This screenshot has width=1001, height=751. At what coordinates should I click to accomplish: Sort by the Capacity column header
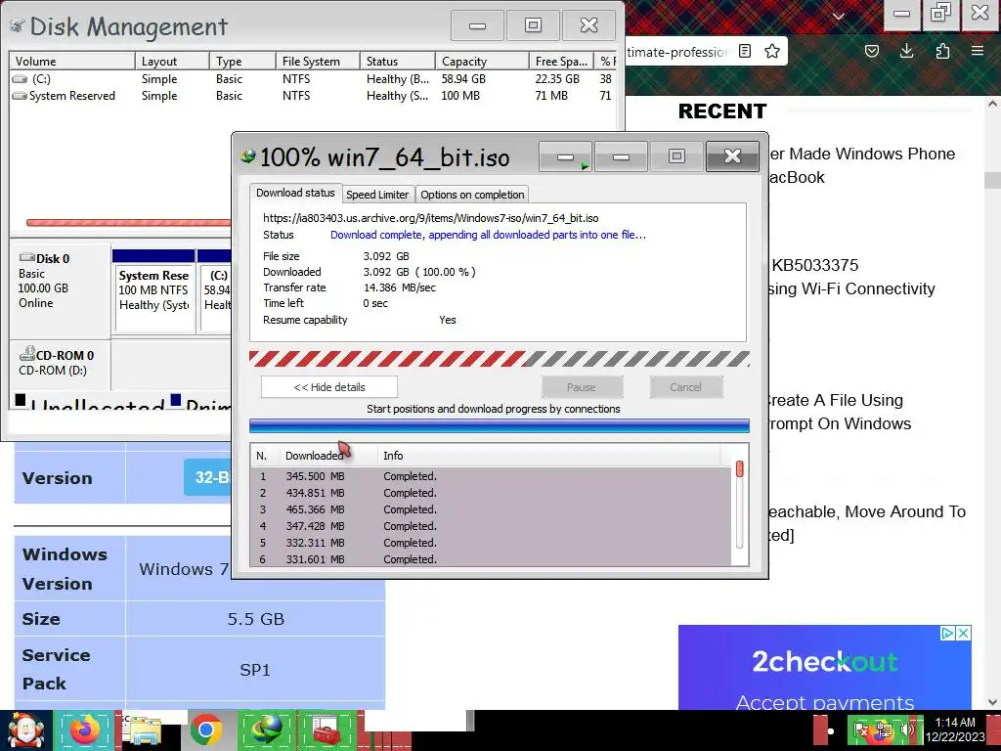(x=482, y=62)
